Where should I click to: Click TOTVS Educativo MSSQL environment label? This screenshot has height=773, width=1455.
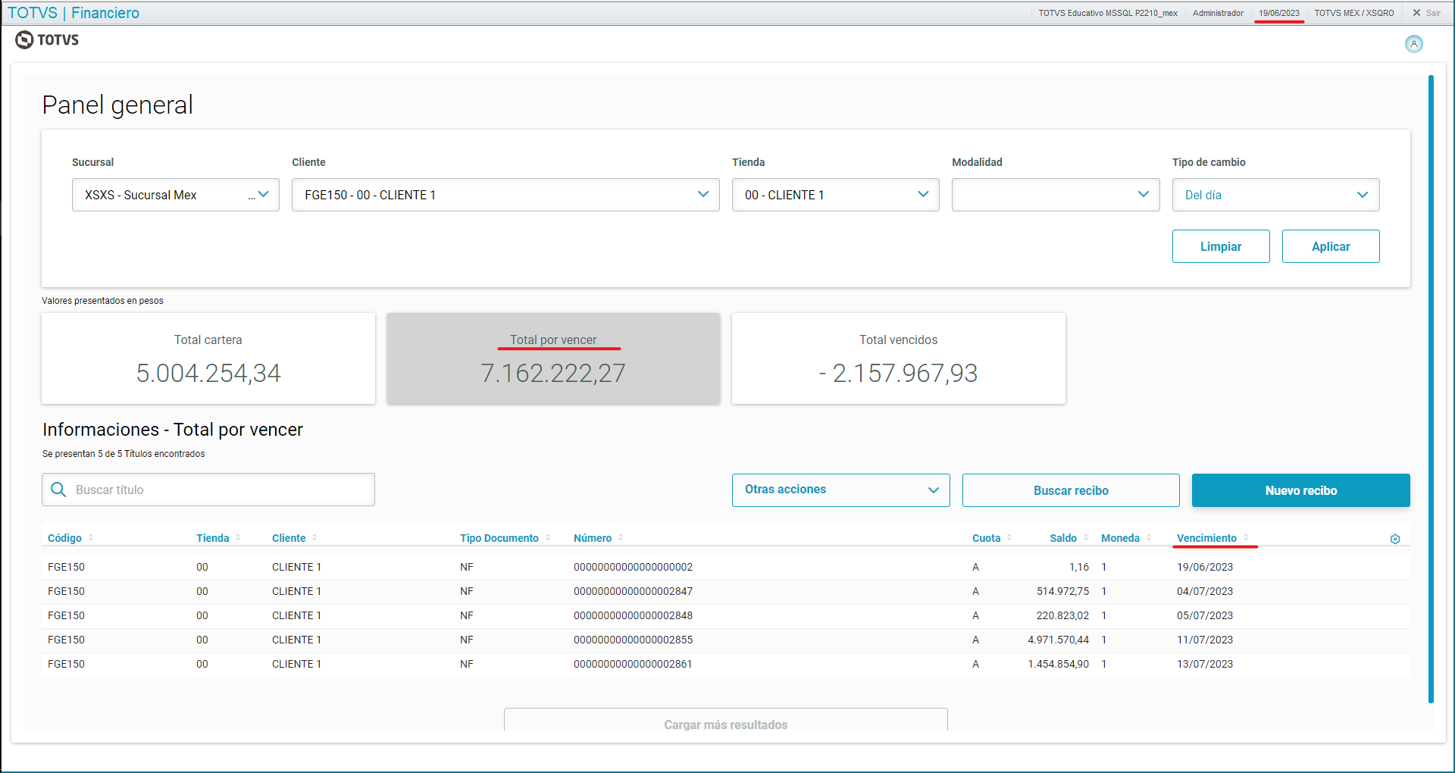(1108, 13)
